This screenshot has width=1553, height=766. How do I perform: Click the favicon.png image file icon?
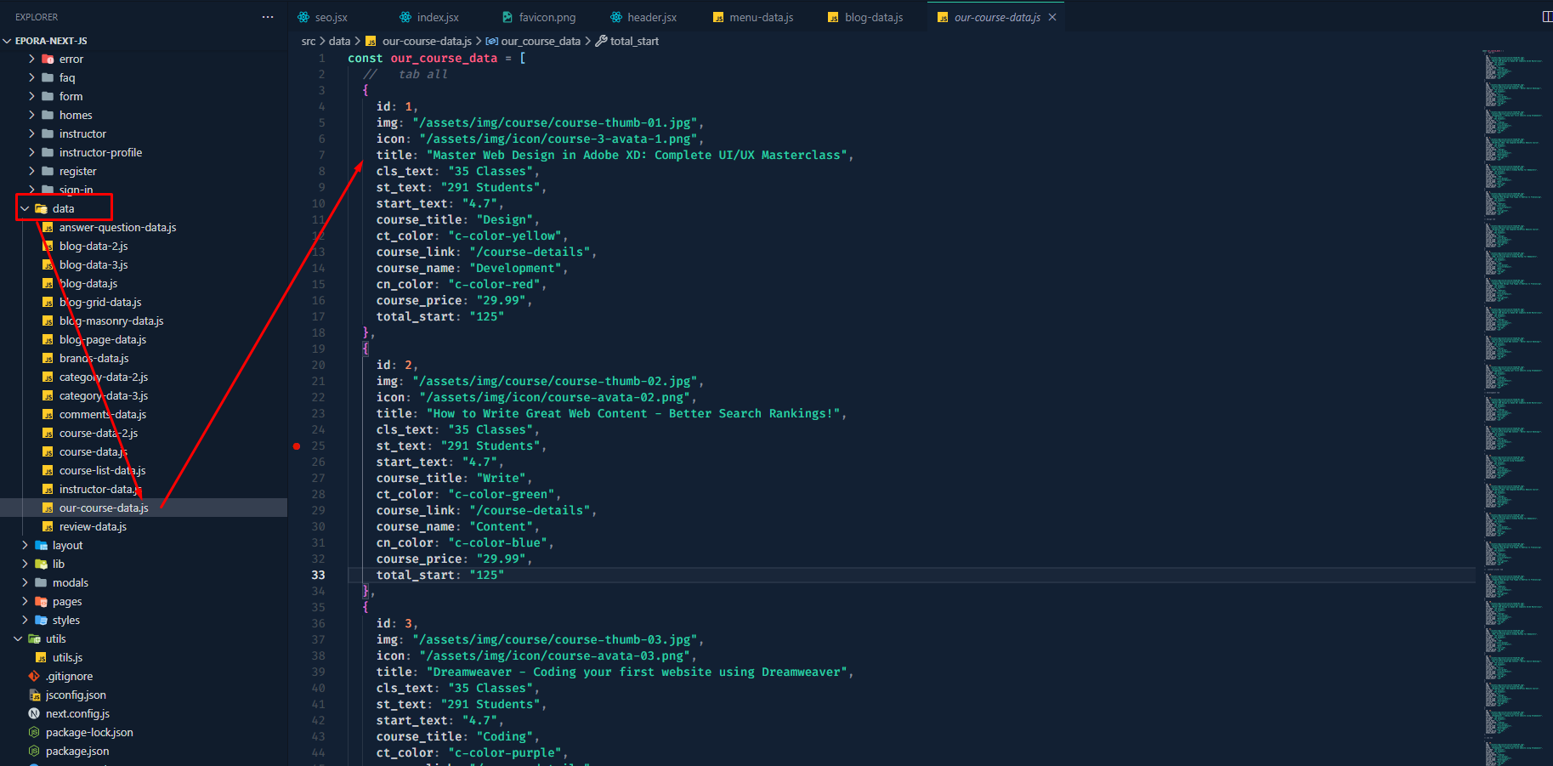pos(507,17)
